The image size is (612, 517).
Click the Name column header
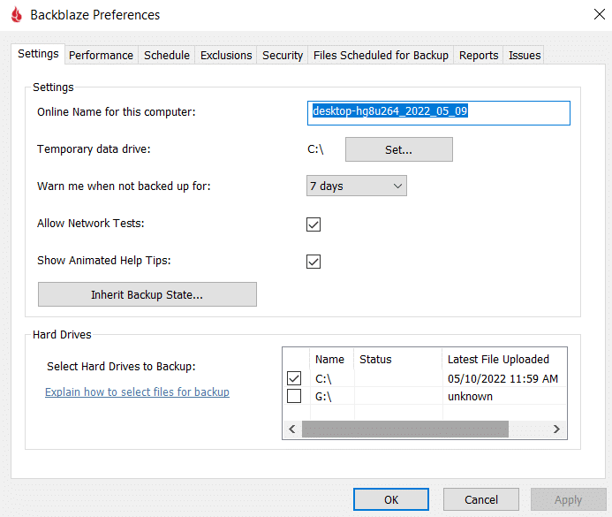(332, 359)
